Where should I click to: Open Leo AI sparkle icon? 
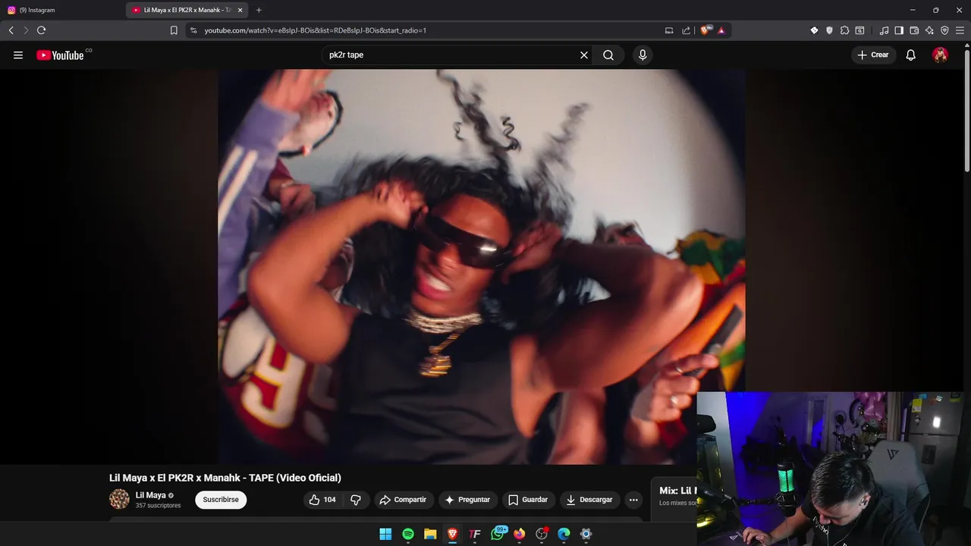[929, 30]
